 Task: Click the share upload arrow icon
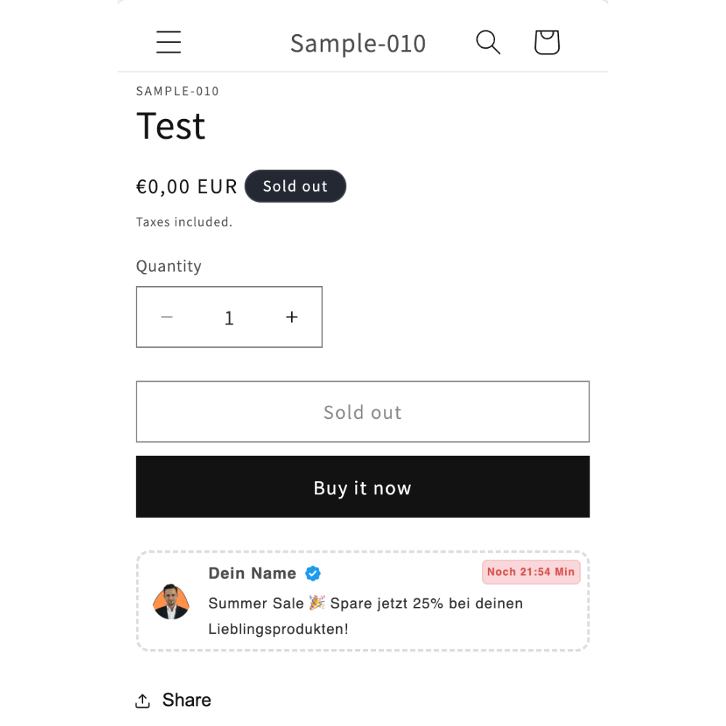click(142, 701)
